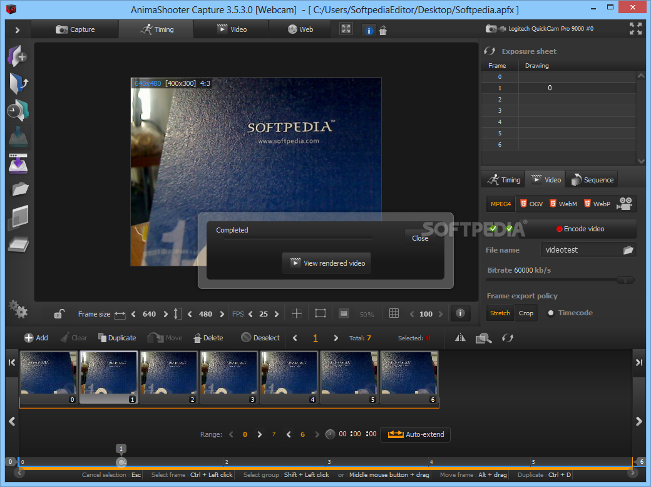Click the round info button below preview
This screenshot has width=651, height=487.
point(460,313)
